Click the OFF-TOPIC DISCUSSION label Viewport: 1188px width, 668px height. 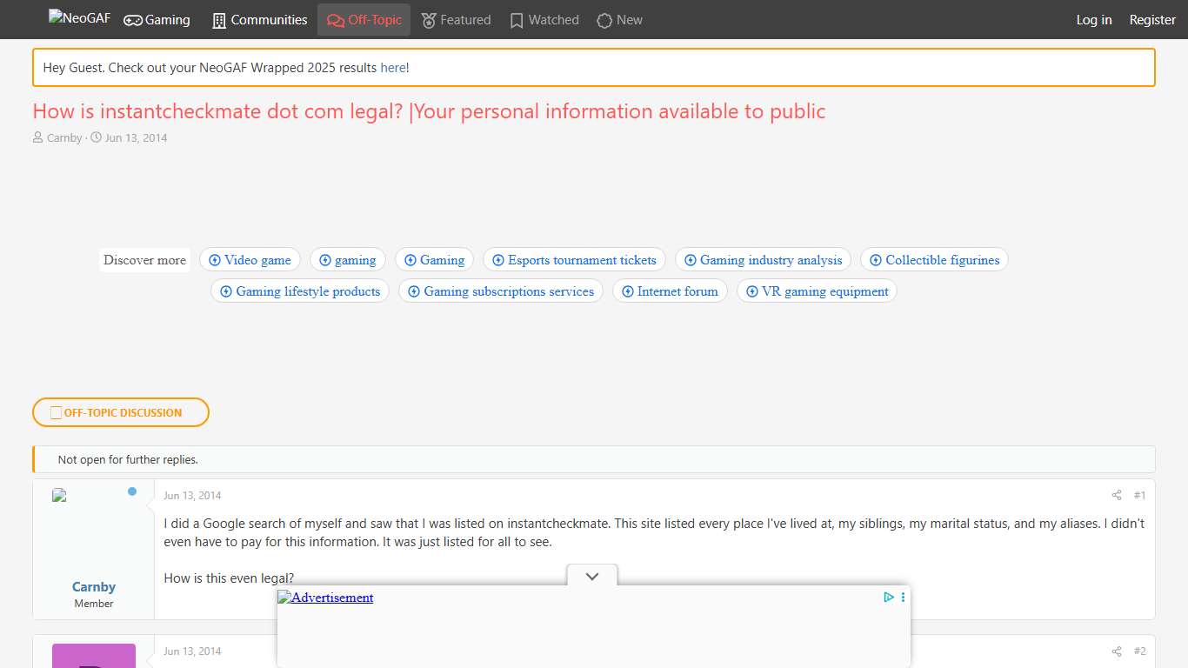(120, 412)
